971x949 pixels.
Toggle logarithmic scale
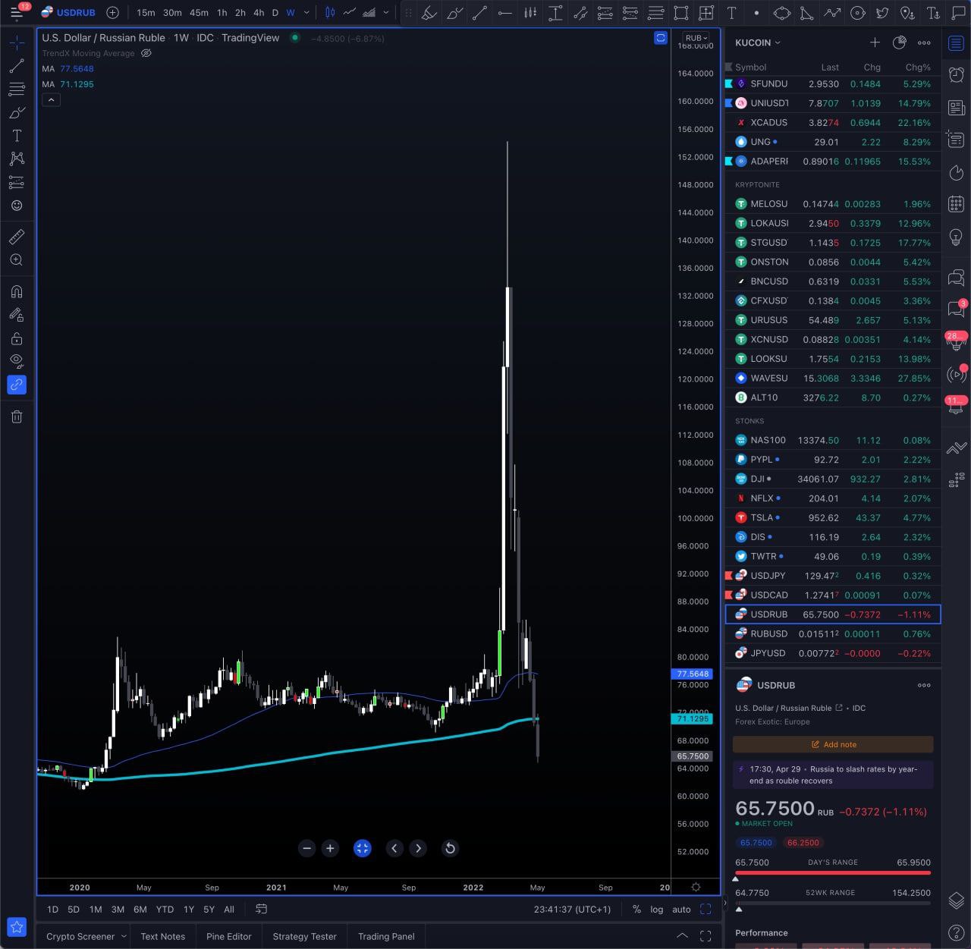[657, 909]
